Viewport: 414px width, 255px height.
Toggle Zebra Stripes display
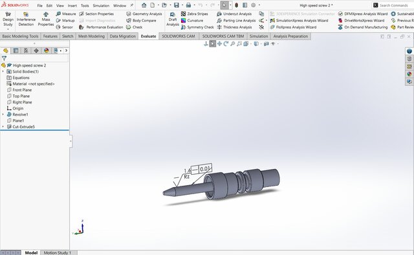(x=195, y=14)
